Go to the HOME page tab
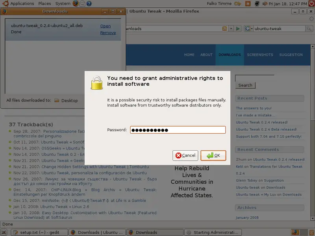The height and width of the screenshot is (236, 315). (189, 55)
